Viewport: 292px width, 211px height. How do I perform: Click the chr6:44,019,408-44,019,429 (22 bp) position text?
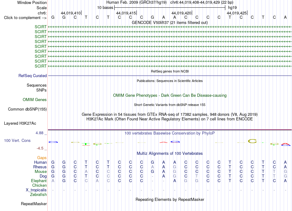[x=202, y=2]
